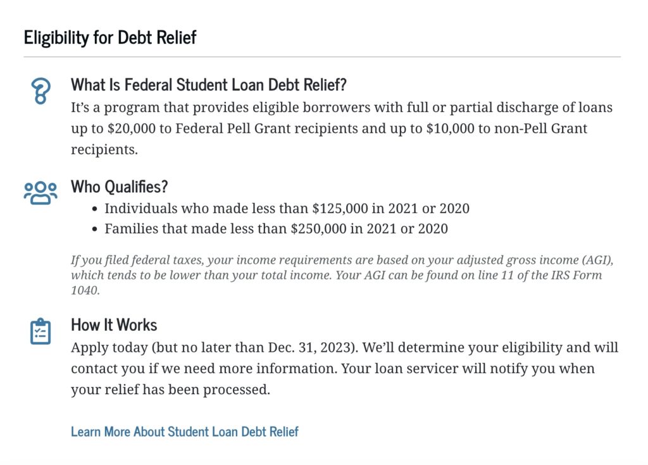
Task: Click the Dec. 31, 2023 deadline text
Action: tap(306, 347)
